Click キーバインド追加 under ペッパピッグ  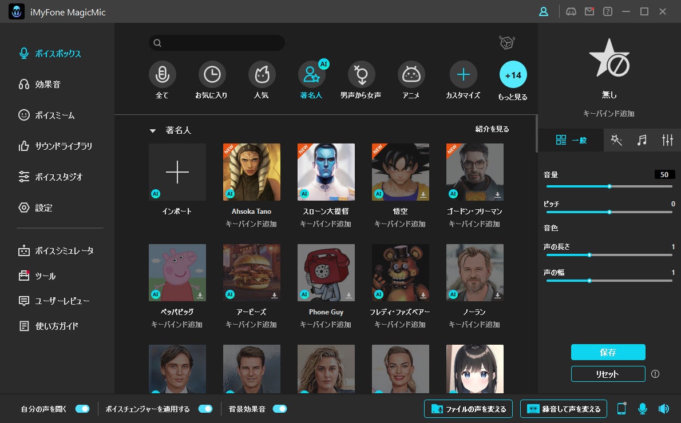click(x=177, y=325)
